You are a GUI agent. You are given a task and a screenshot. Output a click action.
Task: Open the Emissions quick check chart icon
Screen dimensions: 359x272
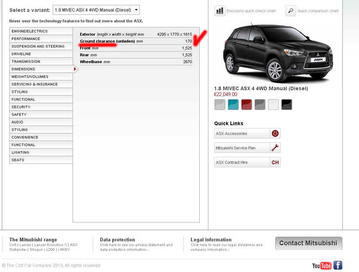coord(220,11)
